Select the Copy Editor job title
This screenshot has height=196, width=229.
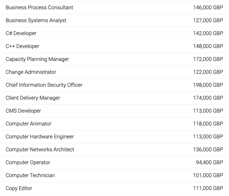pyautogui.click(x=19, y=188)
